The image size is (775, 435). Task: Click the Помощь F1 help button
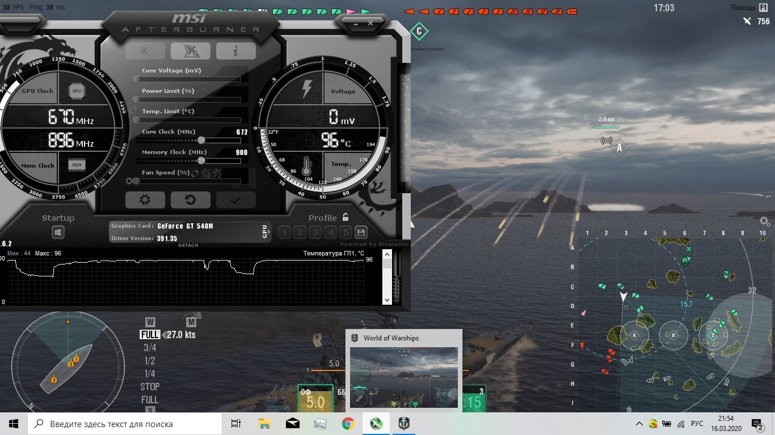[x=751, y=7]
